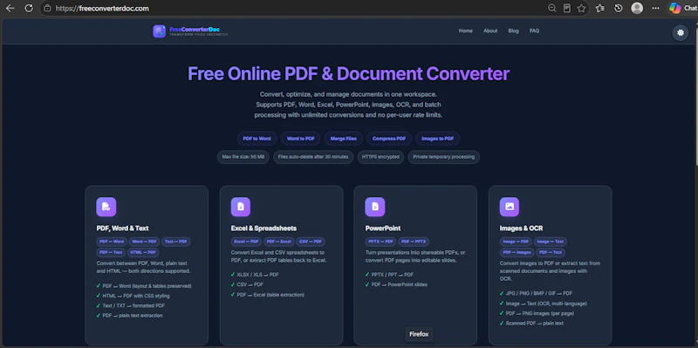This screenshot has width=698, height=348.
Task: Select the 'CSV → PDF' tag
Action: [x=311, y=242]
